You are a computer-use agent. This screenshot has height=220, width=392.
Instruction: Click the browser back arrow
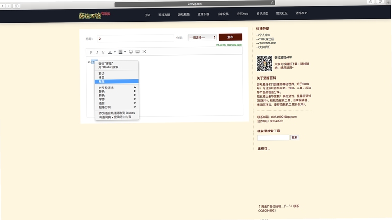click(3, 6)
